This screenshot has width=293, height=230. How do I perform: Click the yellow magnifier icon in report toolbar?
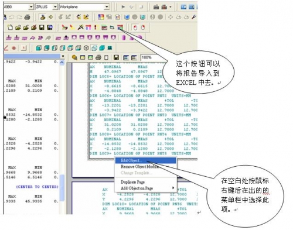click(x=74, y=57)
